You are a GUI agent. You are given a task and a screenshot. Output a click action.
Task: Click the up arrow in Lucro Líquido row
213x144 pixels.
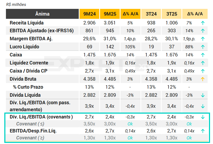point(203,47)
